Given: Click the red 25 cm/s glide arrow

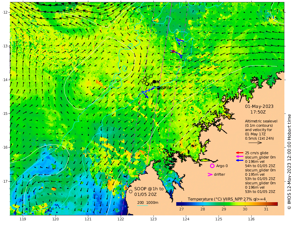Looking at the screenshot, I should pos(239,153).
